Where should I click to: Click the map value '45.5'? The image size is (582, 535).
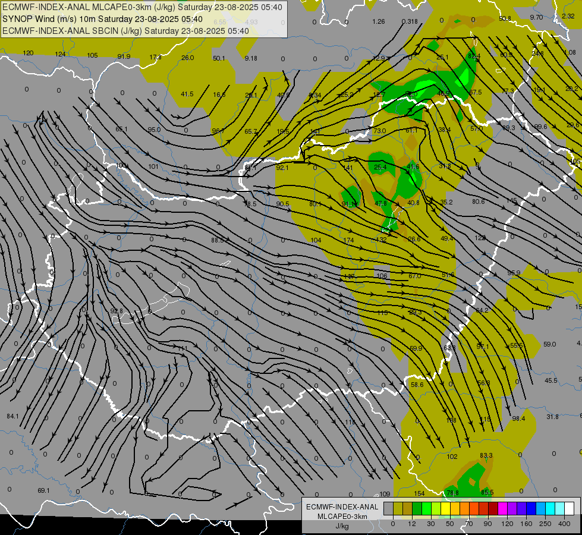point(551,380)
